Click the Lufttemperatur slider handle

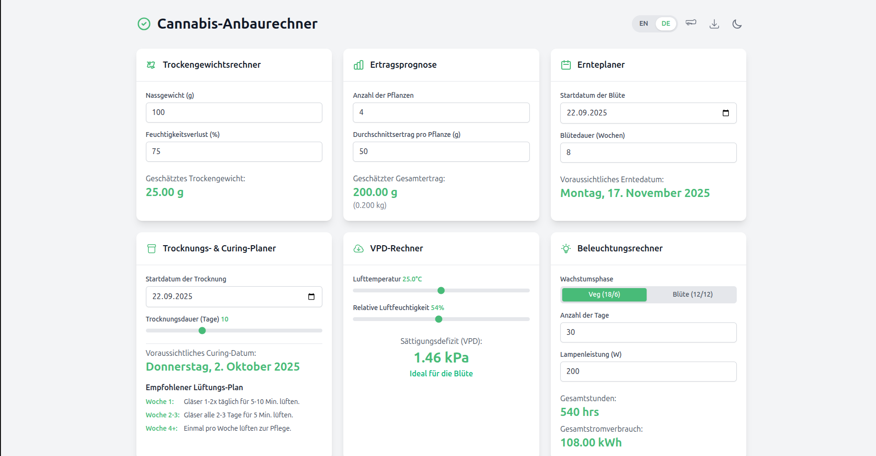click(x=441, y=290)
